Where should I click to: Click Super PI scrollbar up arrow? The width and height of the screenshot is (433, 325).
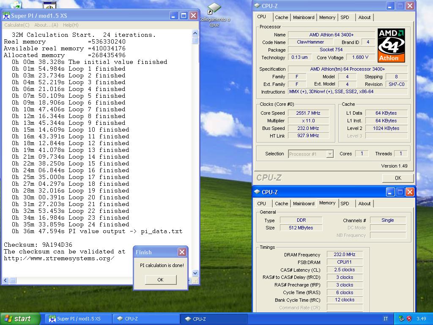click(x=195, y=33)
